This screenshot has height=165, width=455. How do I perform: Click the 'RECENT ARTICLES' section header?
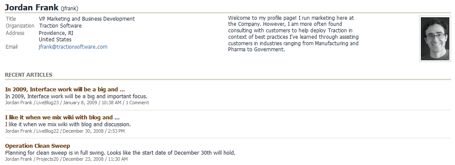tap(29, 75)
